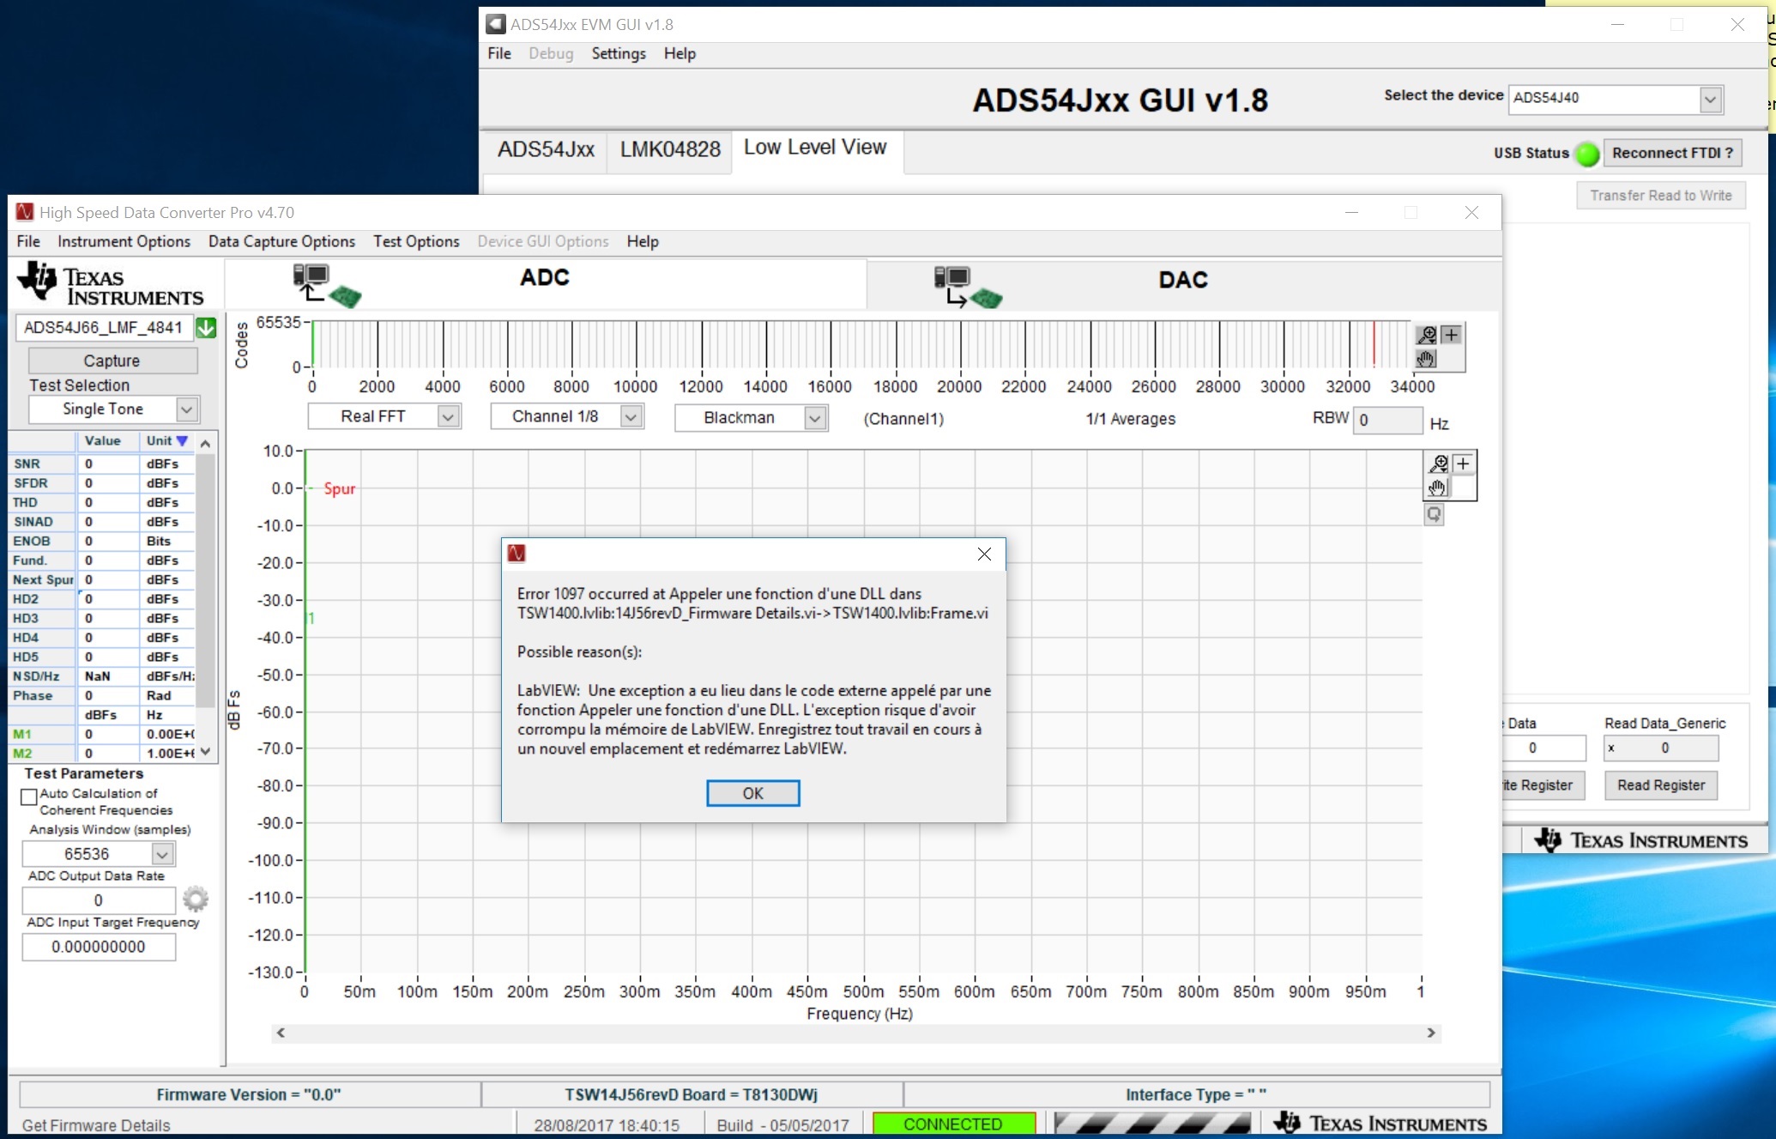Image resolution: width=1776 pixels, height=1139 pixels.
Task: Click Get Firmware Details text
Action: [x=96, y=1125]
